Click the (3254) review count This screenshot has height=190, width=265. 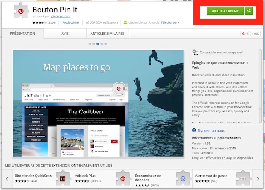click(x=52, y=22)
